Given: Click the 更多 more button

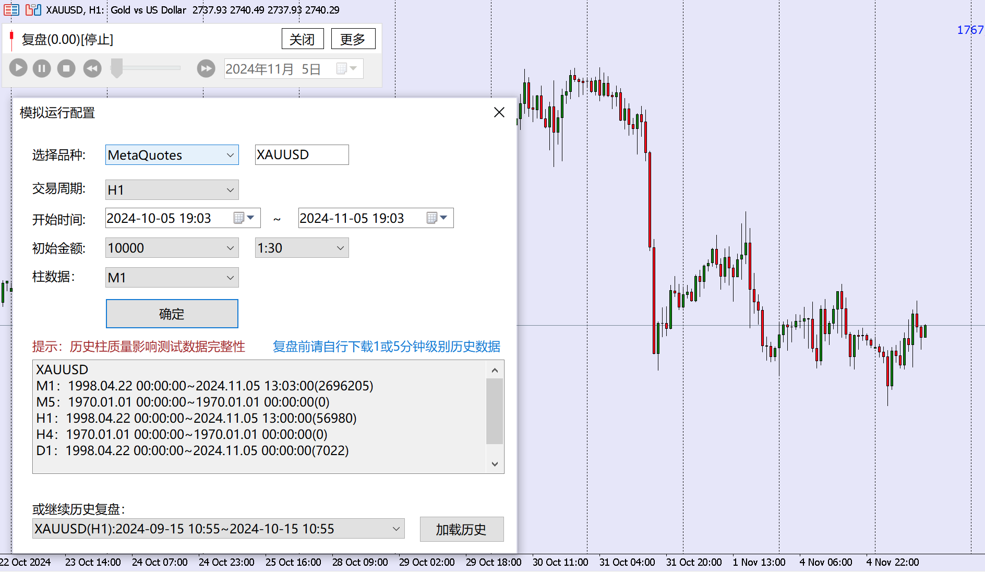Looking at the screenshot, I should tap(353, 39).
